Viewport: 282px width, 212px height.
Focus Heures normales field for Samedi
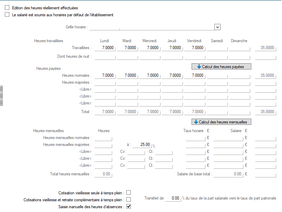point(217,75)
